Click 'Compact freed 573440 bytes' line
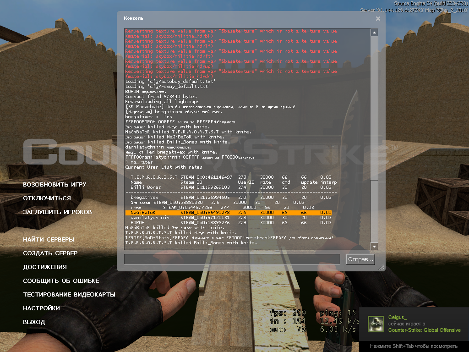Viewport: 469px width, 352px height. click(161, 97)
